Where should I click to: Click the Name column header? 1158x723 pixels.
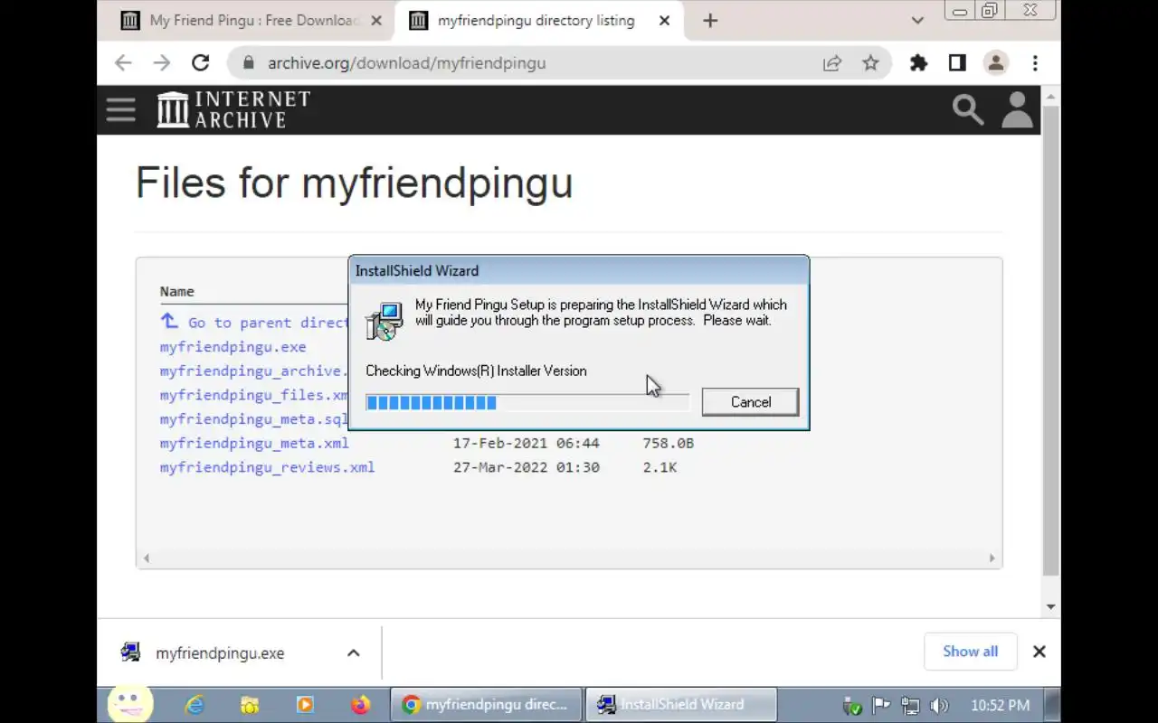point(176,291)
